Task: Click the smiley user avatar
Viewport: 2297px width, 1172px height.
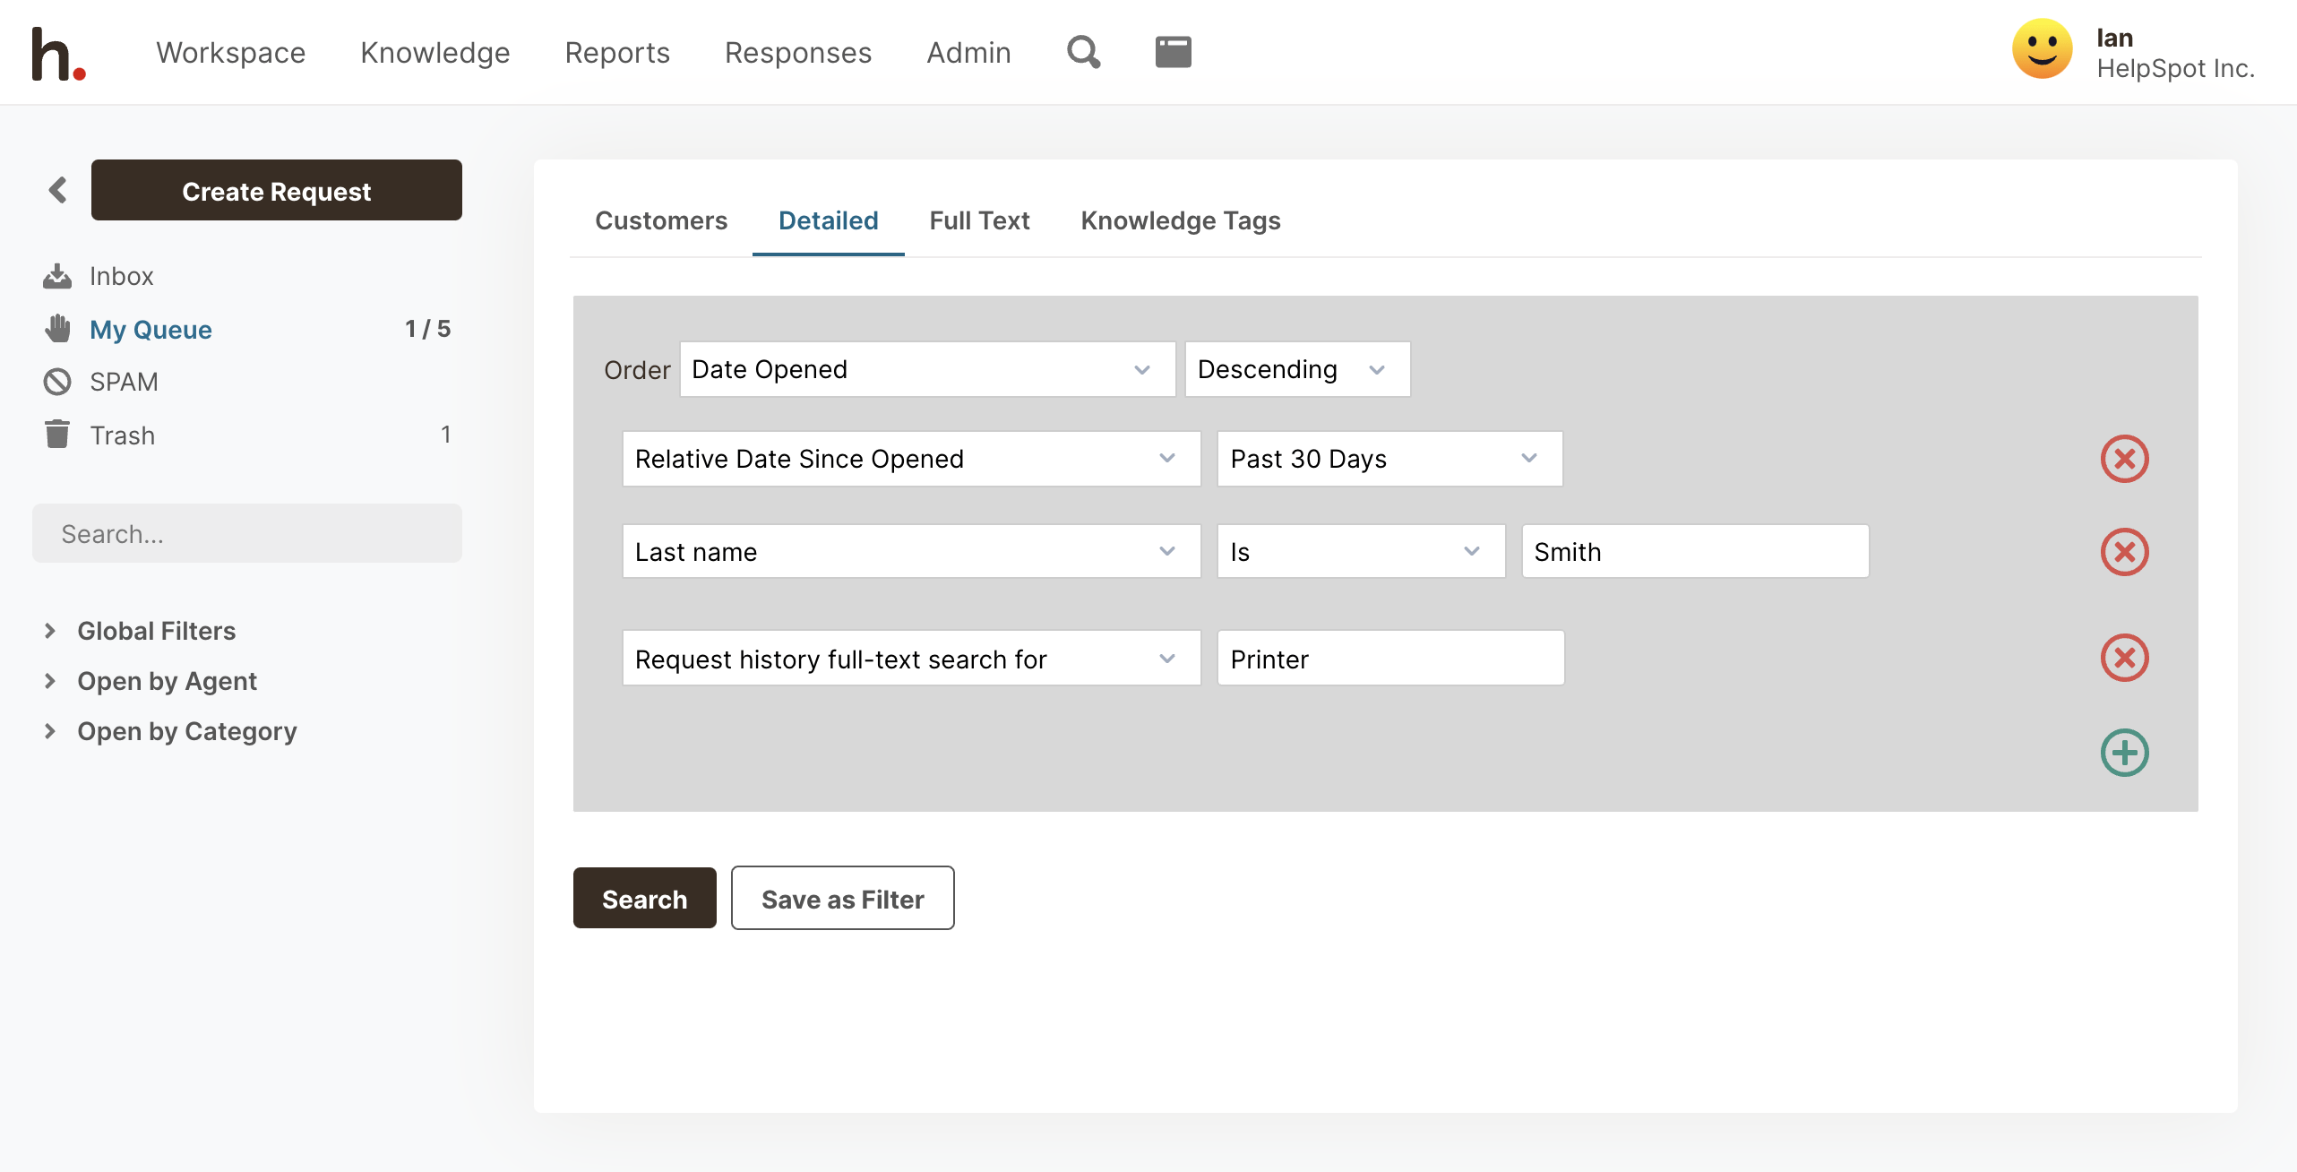Action: tap(2042, 51)
